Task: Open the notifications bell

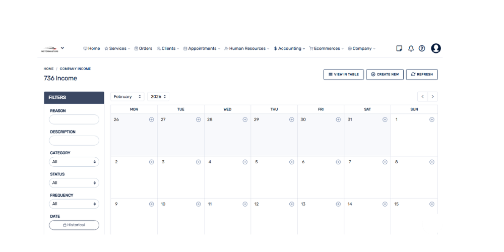Action: [x=411, y=48]
